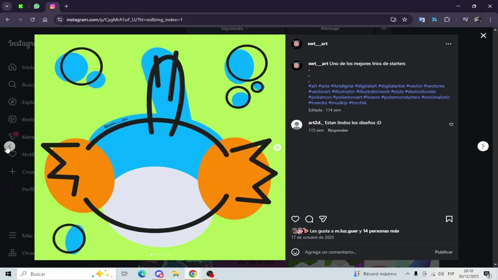Show hidden system tray icons
Image resolution: width=498 pixels, height=280 pixels.
coord(407,274)
